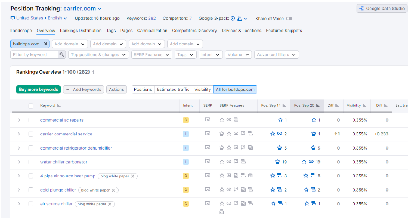Select the Visibility view
This screenshot has height=218, width=409.
pyautogui.click(x=202, y=89)
